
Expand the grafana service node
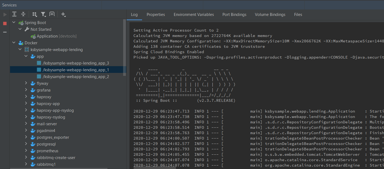pos(26,90)
